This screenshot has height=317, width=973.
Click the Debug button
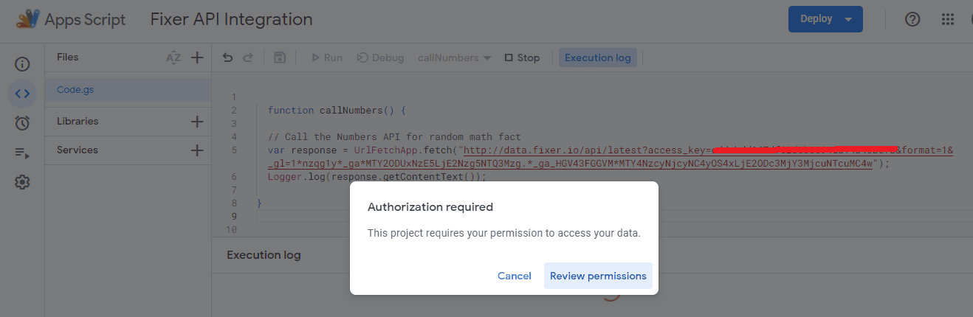click(380, 58)
